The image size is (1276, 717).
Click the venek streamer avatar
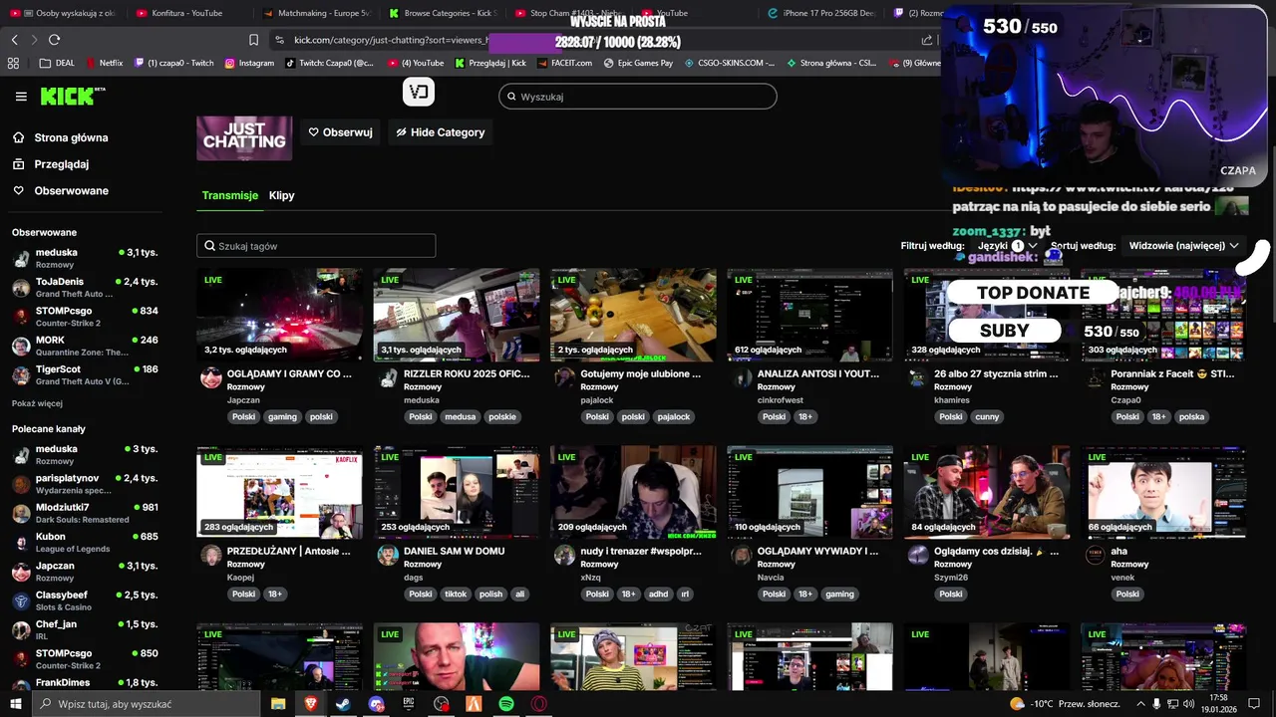click(1095, 555)
